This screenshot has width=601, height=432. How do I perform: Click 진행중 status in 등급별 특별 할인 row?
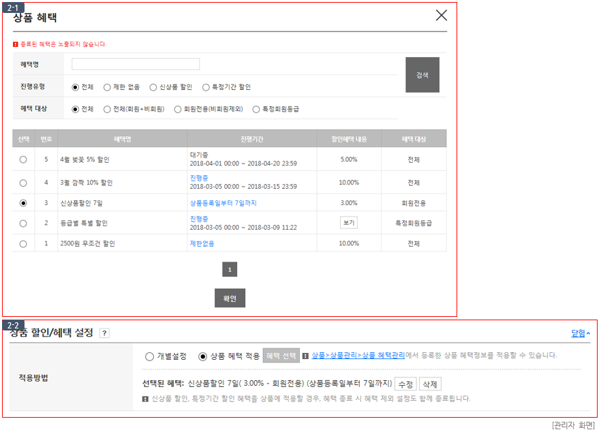199,219
